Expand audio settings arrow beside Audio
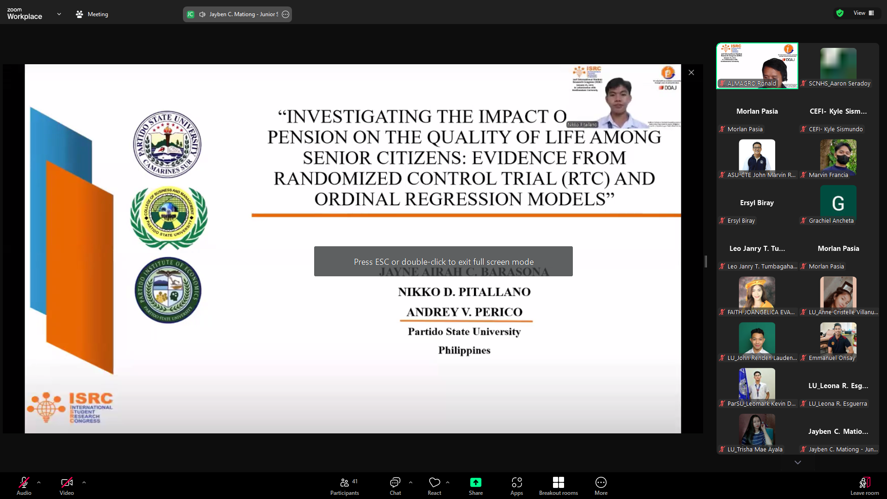Viewport: 887px width, 499px height. (x=39, y=482)
